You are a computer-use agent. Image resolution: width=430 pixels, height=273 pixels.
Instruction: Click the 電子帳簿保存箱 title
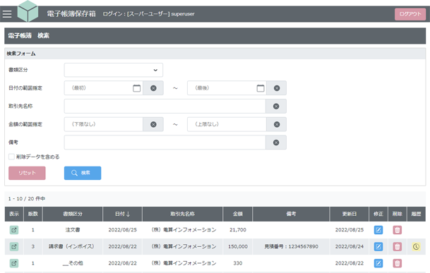[71, 14]
